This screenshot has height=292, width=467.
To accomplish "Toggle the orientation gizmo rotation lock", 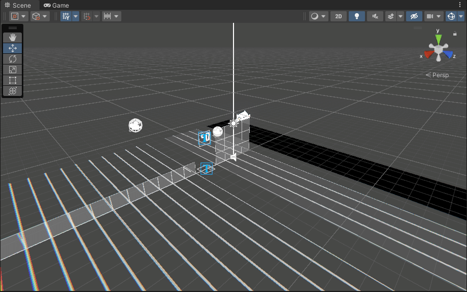I will [x=455, y=34].
